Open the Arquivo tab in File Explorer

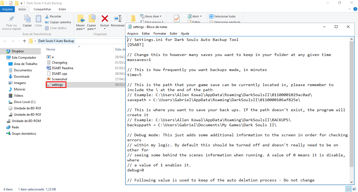[x=7, y=9]
